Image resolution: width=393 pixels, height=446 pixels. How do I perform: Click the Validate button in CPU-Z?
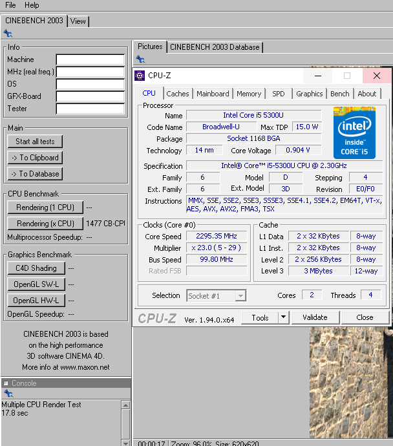pyautogui.click(x=315, y=317)
